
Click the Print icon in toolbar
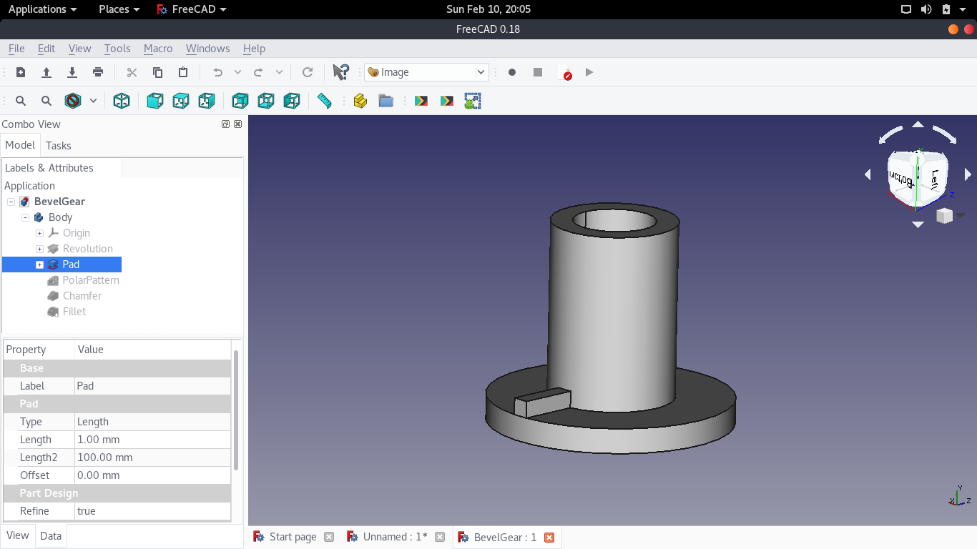[98, 72]
